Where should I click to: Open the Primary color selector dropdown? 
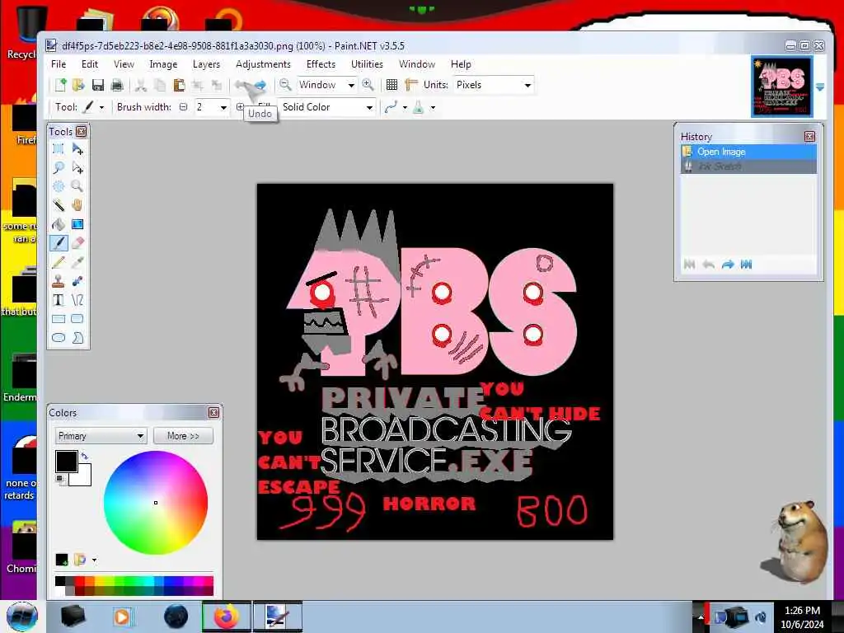point(100,435)
